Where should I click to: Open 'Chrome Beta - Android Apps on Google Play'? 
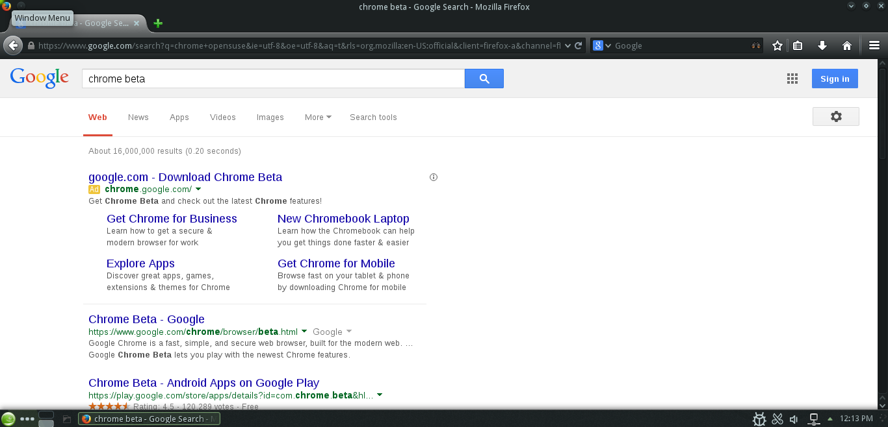[x=203, y=383]
